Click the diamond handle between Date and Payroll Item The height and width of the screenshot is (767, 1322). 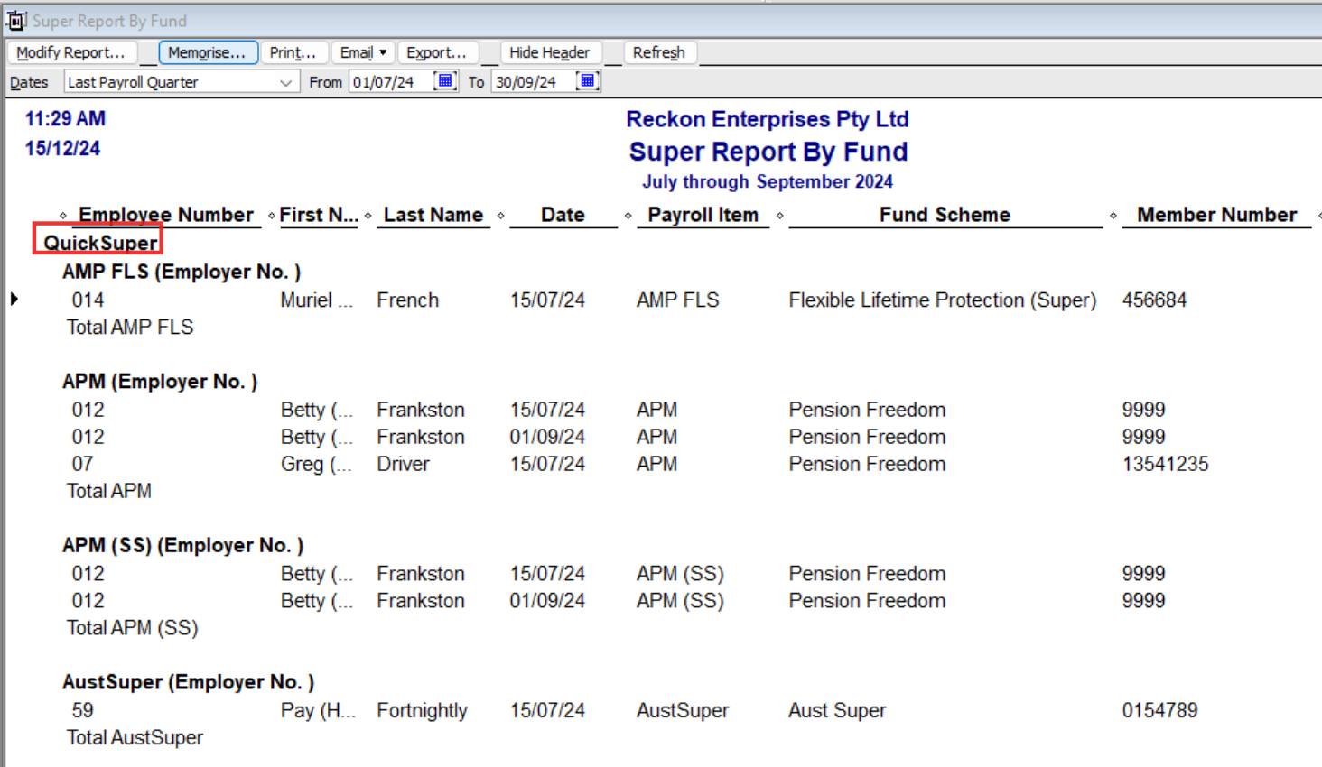628,216
